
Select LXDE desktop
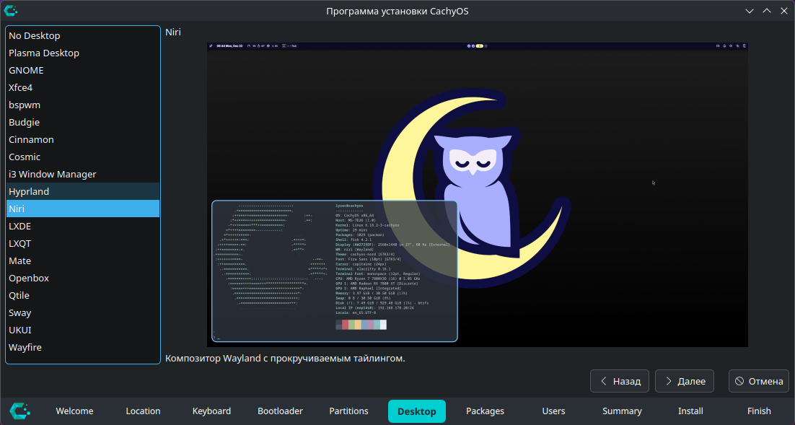point(83,226)
